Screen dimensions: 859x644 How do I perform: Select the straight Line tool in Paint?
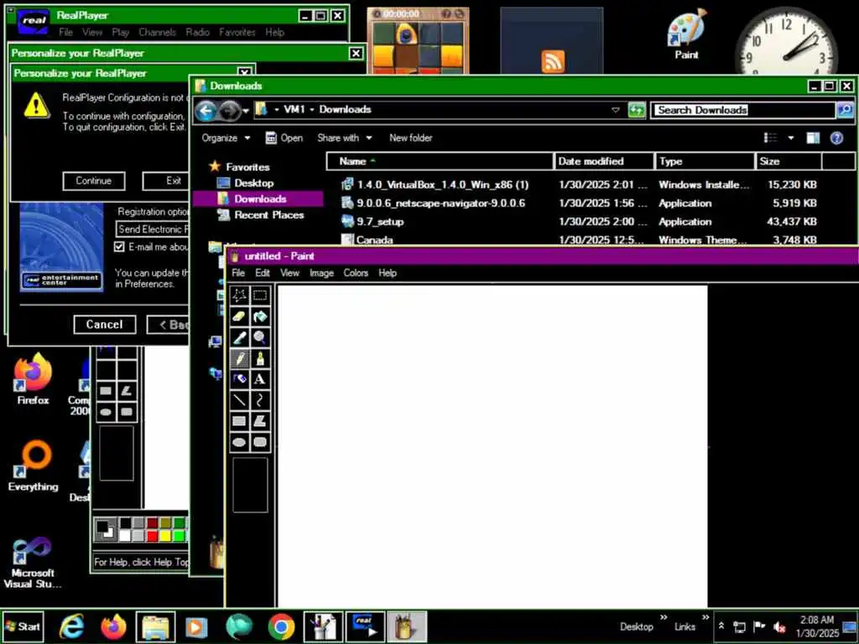pyautogui.click(x=239, y=400)
